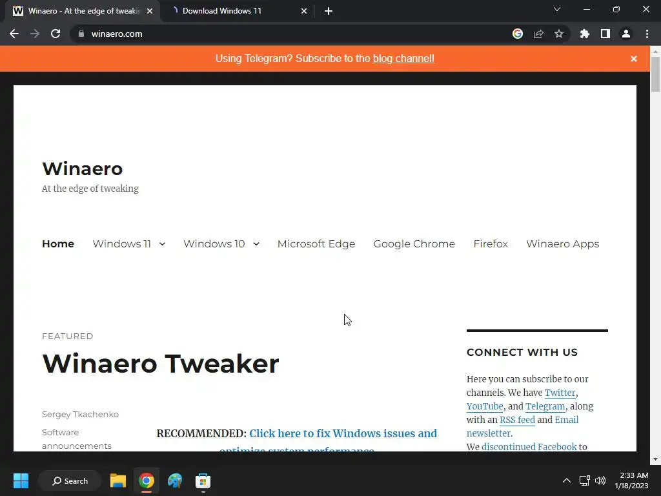Expand the Windows 10 submenu chevron
661x496 pixels.
coord(256,243)
